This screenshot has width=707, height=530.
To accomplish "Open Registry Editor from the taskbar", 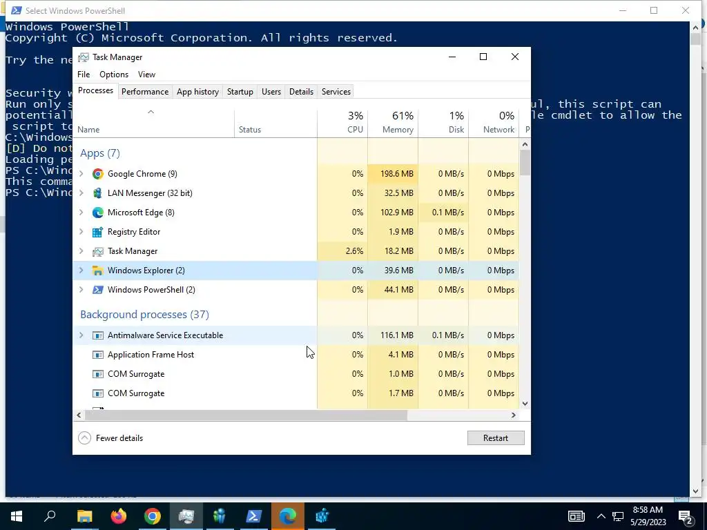I will pyautogui.click(x=322, y=516).
